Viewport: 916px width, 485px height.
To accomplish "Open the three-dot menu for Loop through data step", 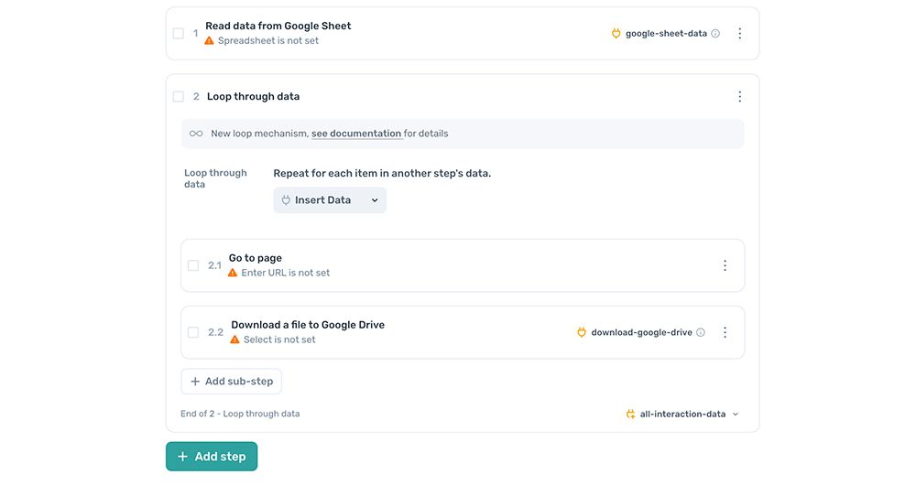I will 739,96.
